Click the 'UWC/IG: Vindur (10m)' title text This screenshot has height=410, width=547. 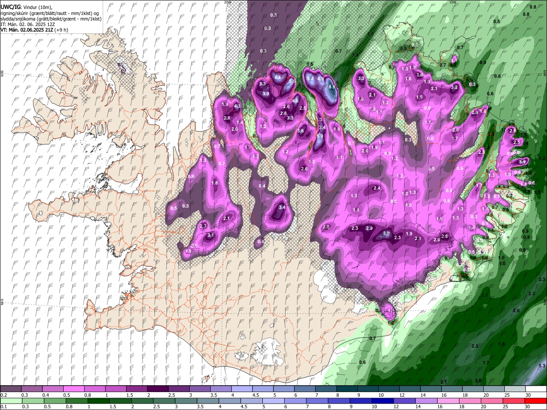point(26,7)
